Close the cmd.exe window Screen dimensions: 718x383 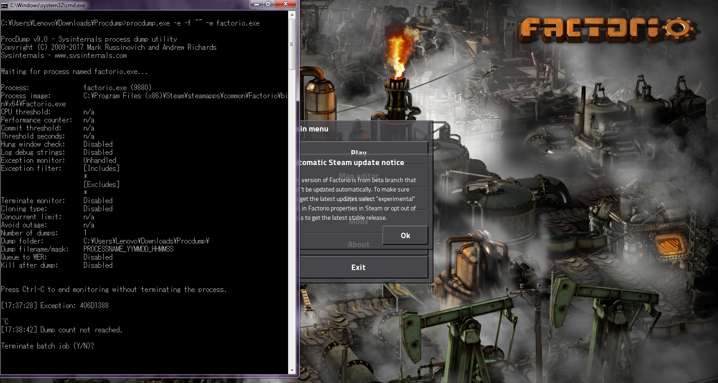[x=285, y=4]
